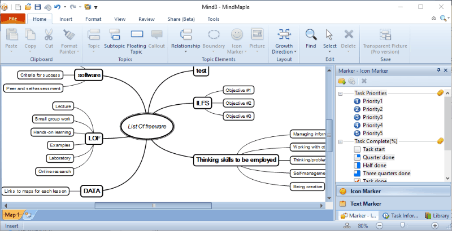Click the cloud save icon in quick access
Viewport: 452px width, 231px height.
pos(47,7)
